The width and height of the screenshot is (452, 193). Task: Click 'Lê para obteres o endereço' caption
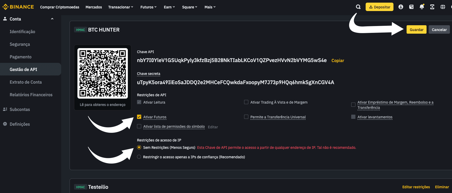pyautogui.click(x=103, y=105)
